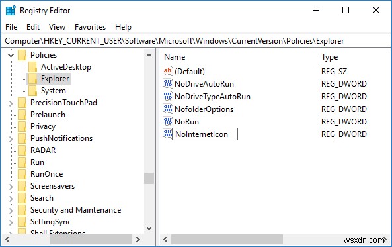392x247 pixels.
Task: Select the ActiveDesktop key label
Action: click(66, 67)
